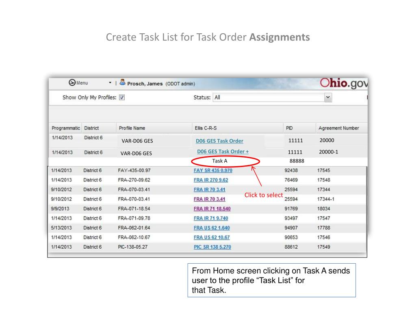The image size is (416, 312).
Task: Sort by PID column header
Action: [x=289, y=128]
